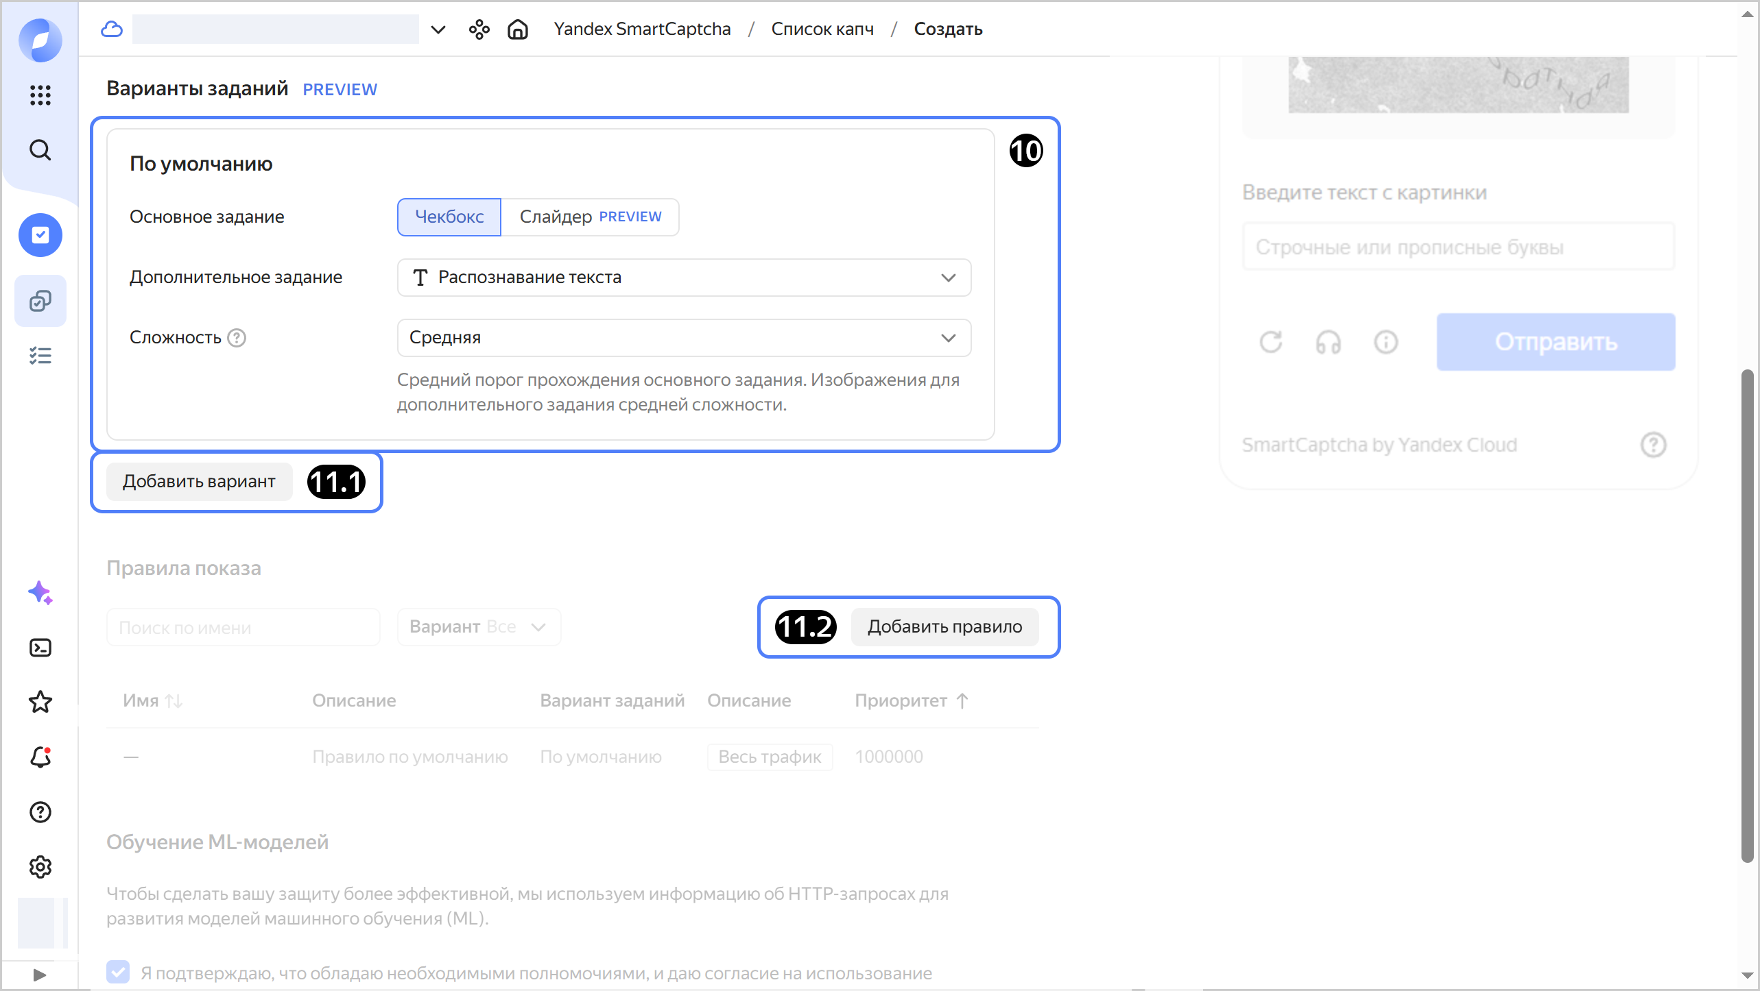Click the favorites star icon
The width and height of the screenshot is (1760, 991).
point(40,702)
